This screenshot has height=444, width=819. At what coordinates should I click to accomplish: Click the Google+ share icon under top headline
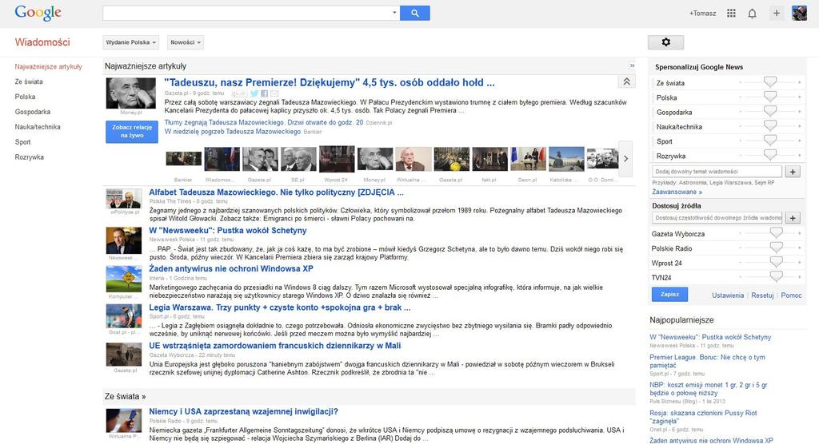239,93
